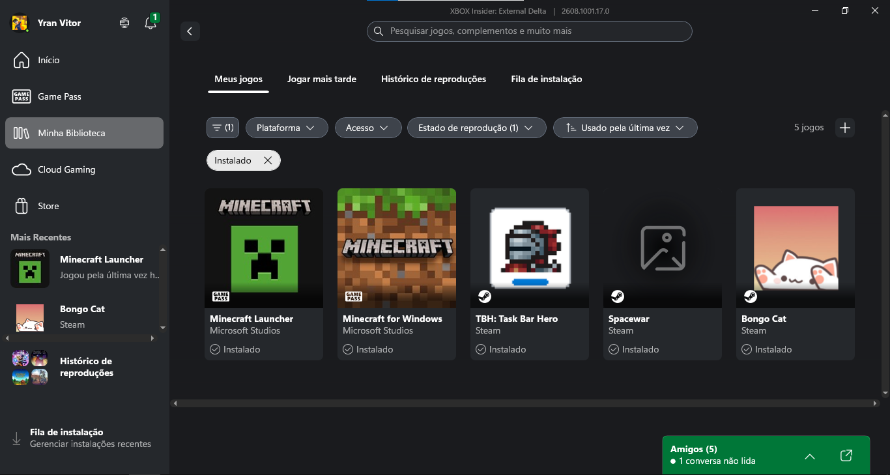Click sidebar recents scroll down arrow
890x475 pixels.
point(163,328)
